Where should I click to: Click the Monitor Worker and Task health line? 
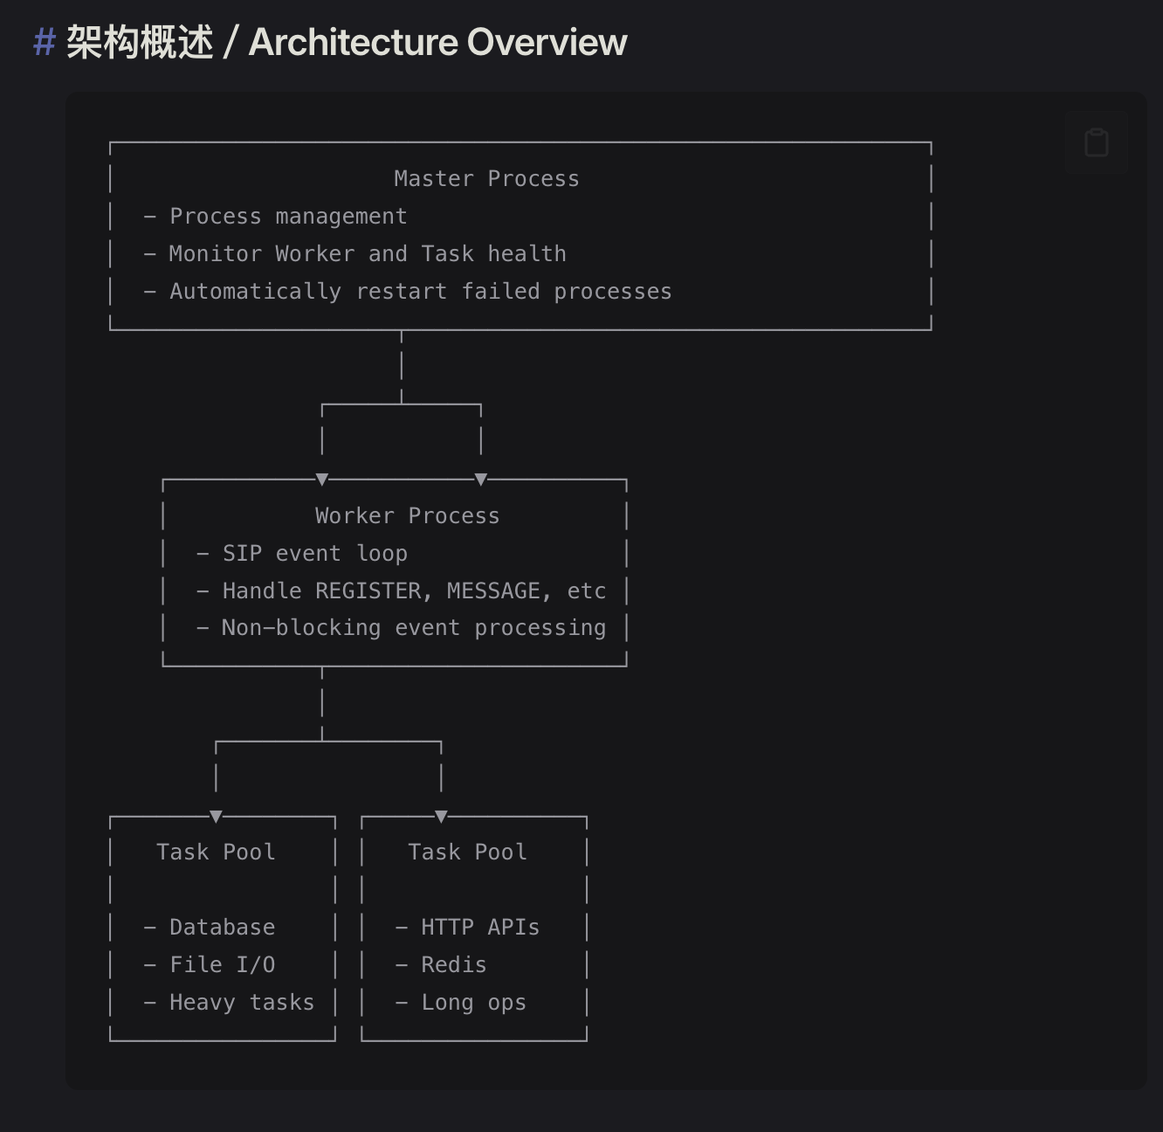(x=368, y=254)
